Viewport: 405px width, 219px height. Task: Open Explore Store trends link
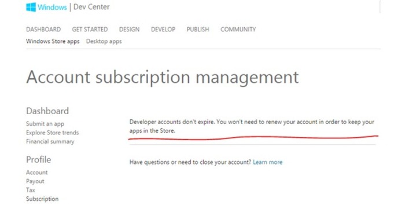coord(53,133)
